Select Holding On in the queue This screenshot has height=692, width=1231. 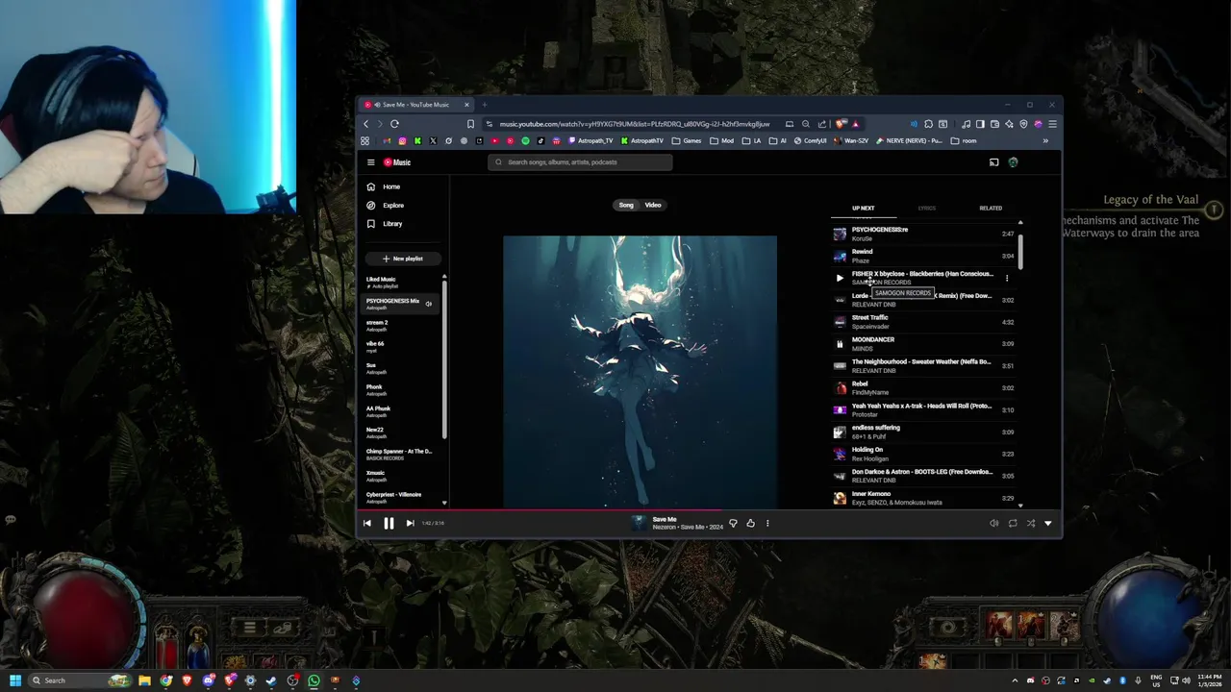click(x=923, y=454)
